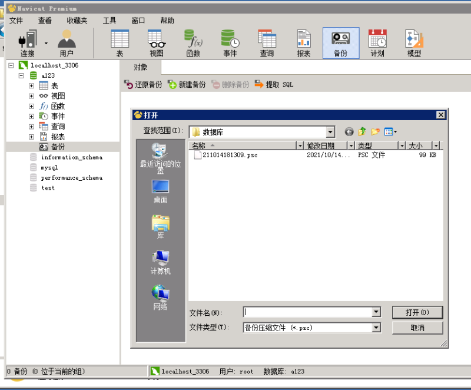Open the 报表 (Report) toolbar icon
Image resolution: width=471 pixels, height=390 pixels.
[304, 43]
